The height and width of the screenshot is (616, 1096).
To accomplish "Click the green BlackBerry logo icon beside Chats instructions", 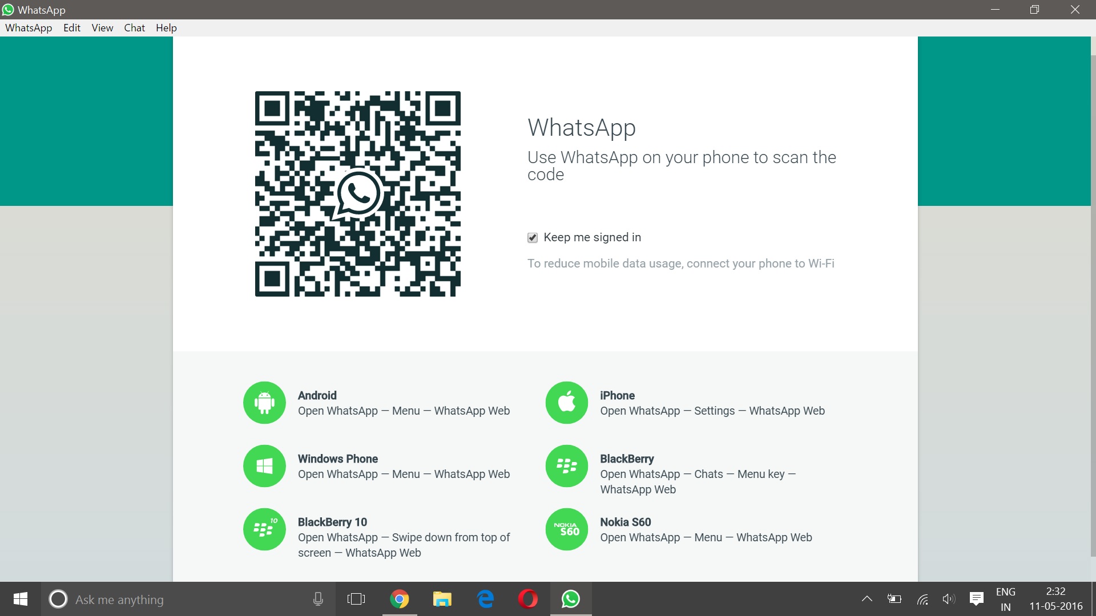I will 567,466.
